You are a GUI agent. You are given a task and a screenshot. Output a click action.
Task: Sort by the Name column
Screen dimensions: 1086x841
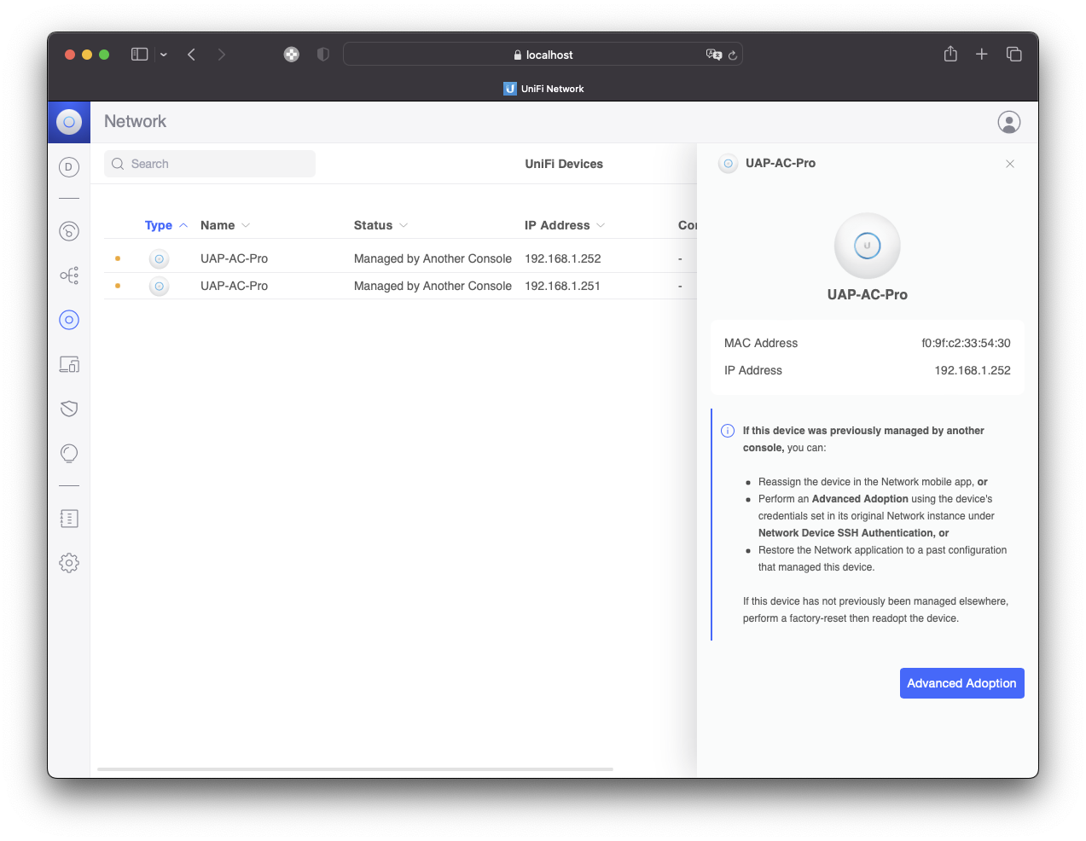coord(225,225)
